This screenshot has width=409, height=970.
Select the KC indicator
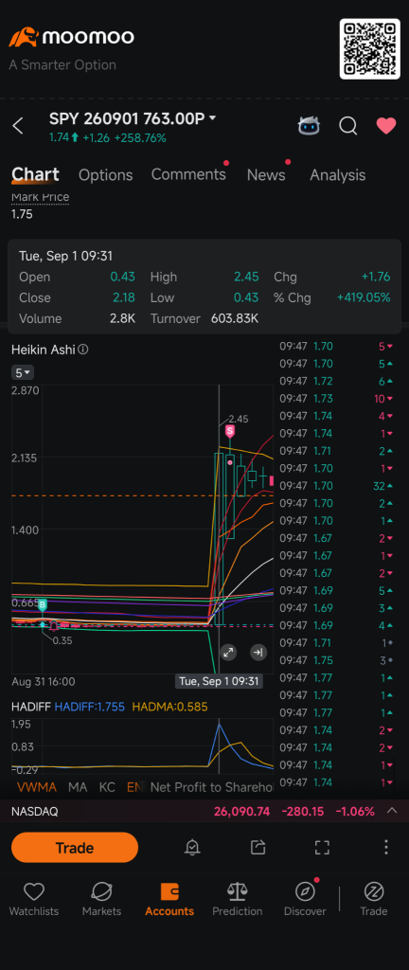click(x=107, y=787)
